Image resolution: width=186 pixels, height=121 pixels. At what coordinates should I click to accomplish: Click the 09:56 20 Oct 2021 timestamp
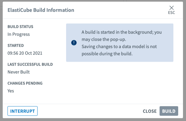pos(25,53)
